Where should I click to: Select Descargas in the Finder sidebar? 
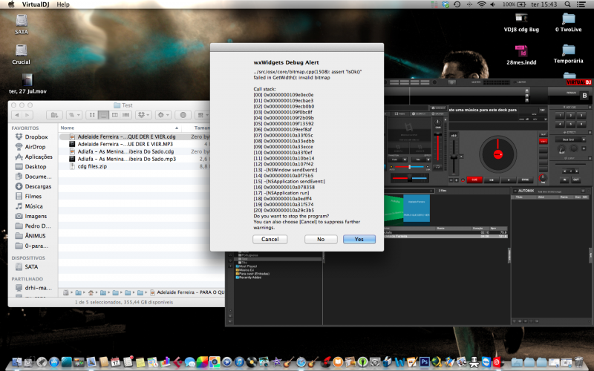tap(39, 186)
